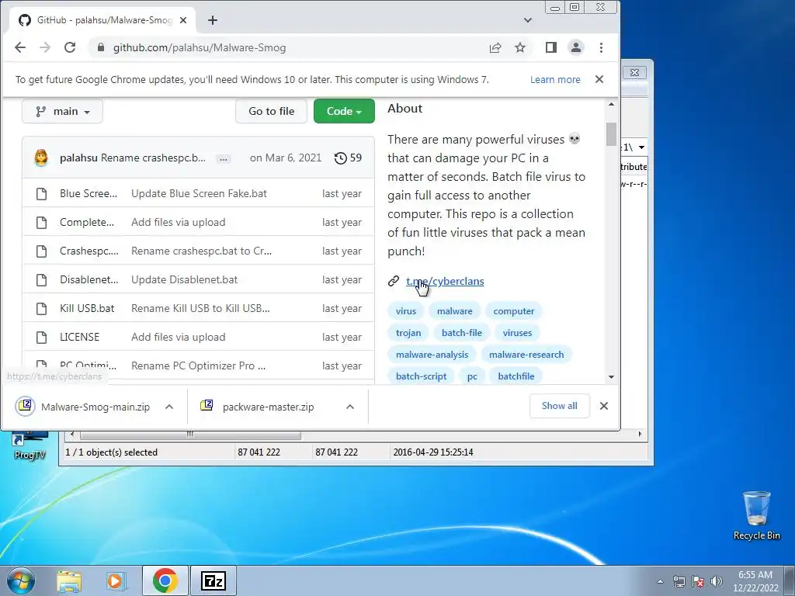The height and width of the screenshot is (596, 795).
Task: Open the 59 commits history icon
Action: [x=341, y=158]
